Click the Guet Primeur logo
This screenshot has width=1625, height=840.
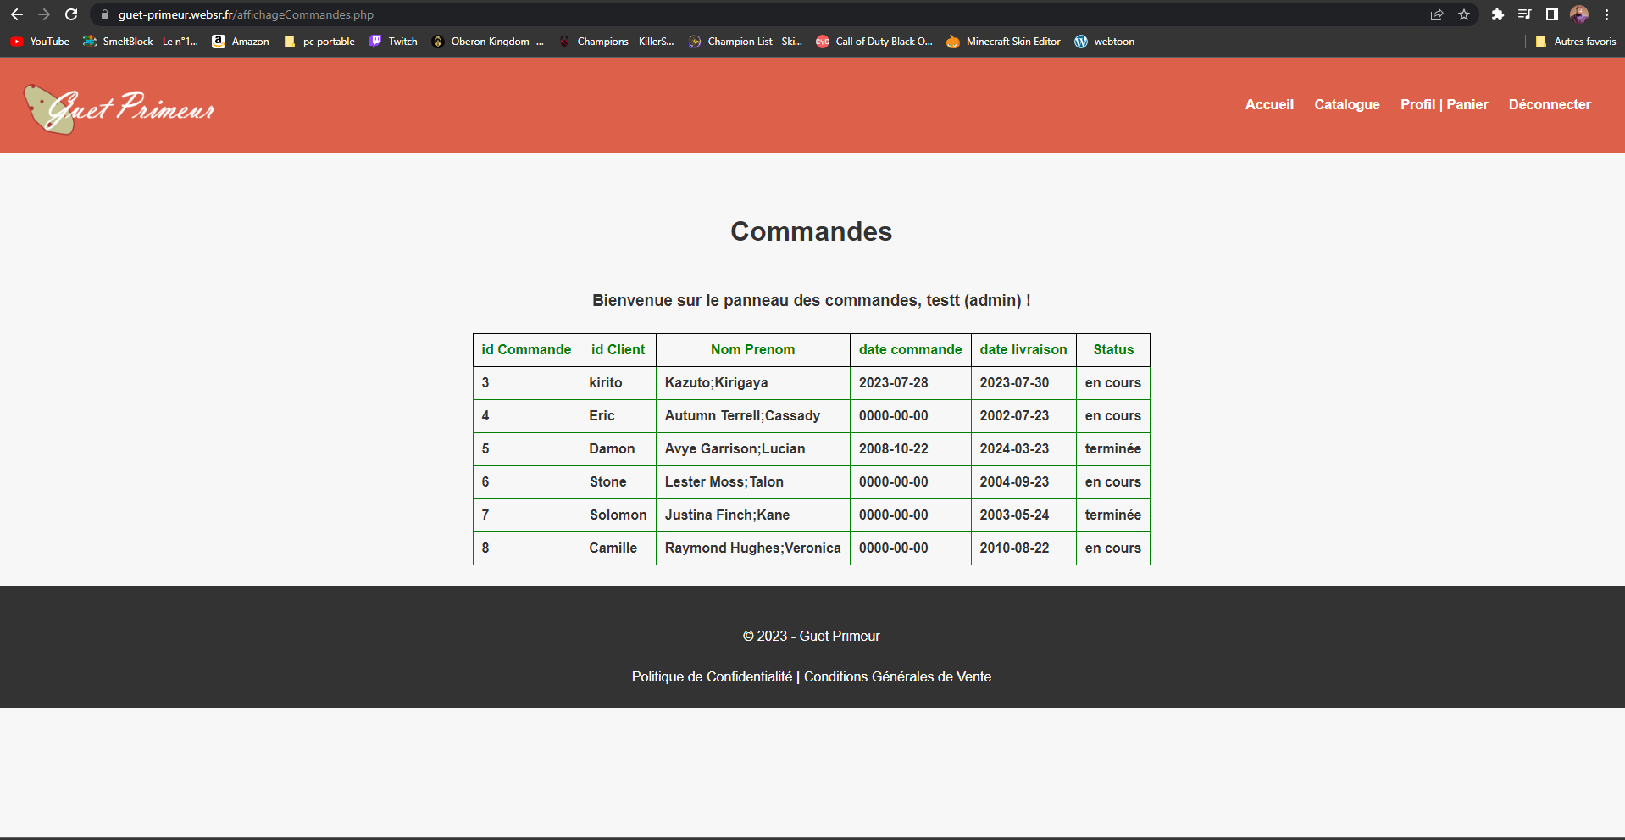pyautogui.click(x=119, y=108)
